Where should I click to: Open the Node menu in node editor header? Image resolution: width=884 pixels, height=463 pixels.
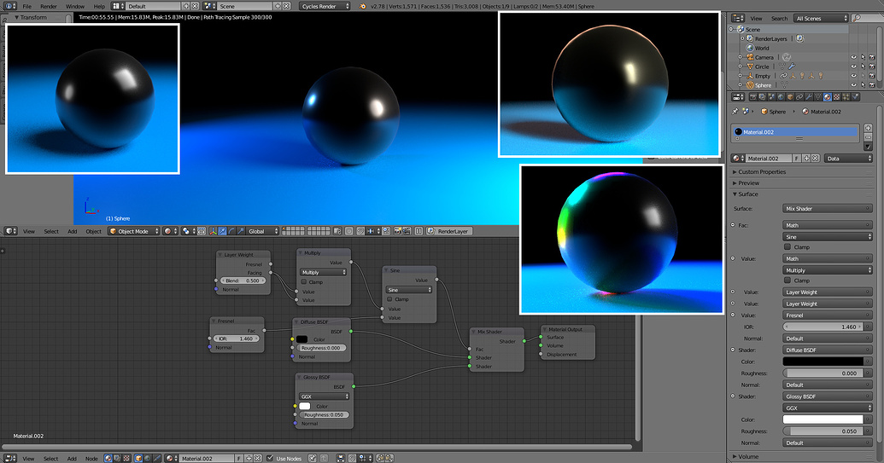point(91,459)
